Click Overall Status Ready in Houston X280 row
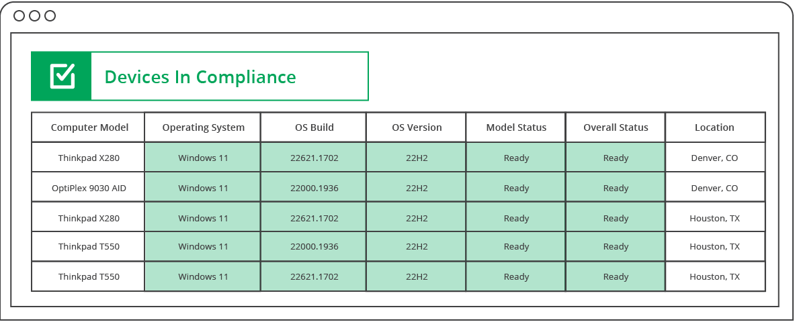This screenshot has height=322, width=797. [616, 218]
